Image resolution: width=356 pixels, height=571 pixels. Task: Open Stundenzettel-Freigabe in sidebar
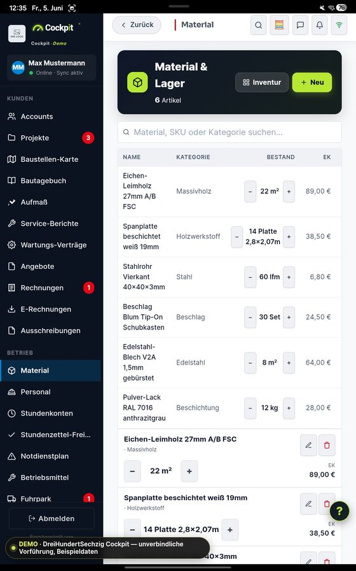50,435
